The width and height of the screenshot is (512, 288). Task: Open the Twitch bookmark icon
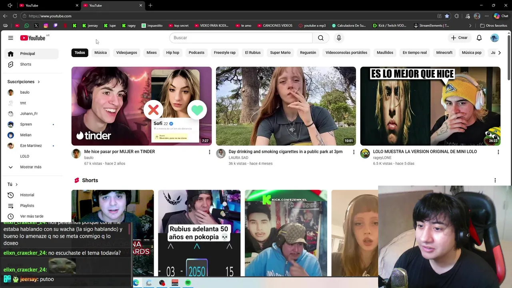55,26
